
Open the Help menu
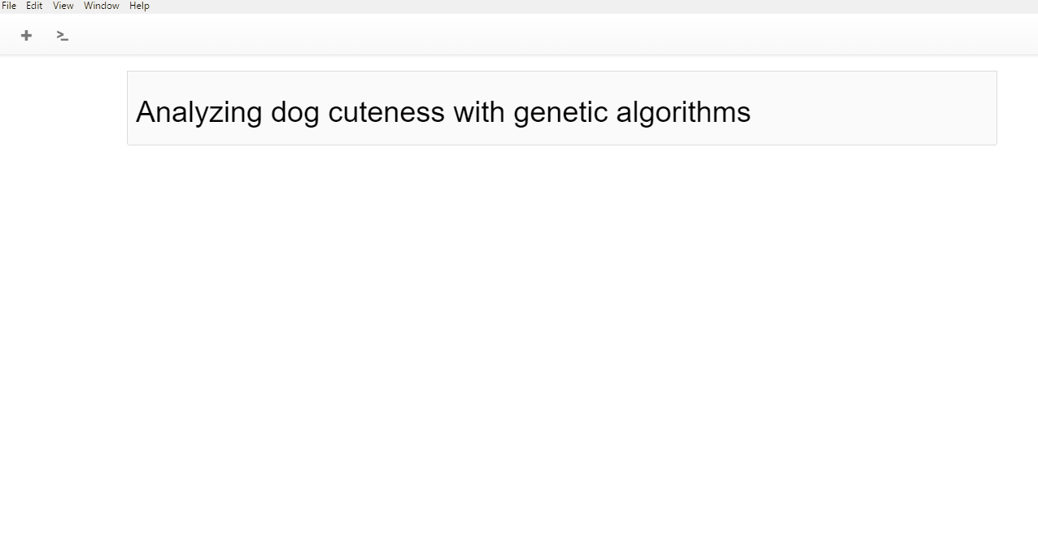(139, 6)
